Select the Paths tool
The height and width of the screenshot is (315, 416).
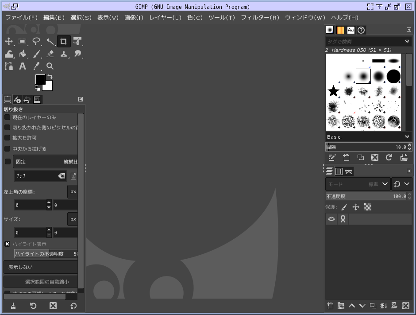pos(9,66)
